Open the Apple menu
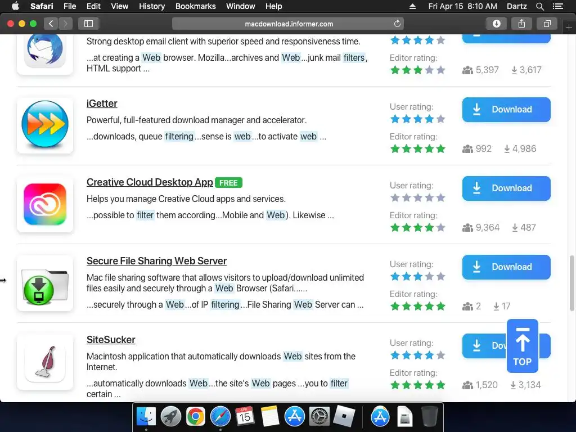 pos(15,6)
